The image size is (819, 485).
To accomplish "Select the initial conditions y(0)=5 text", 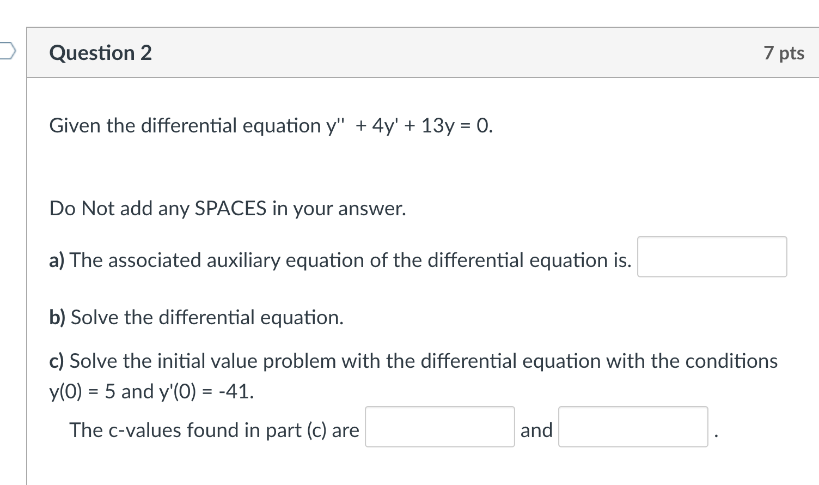I will coord(150,391).
